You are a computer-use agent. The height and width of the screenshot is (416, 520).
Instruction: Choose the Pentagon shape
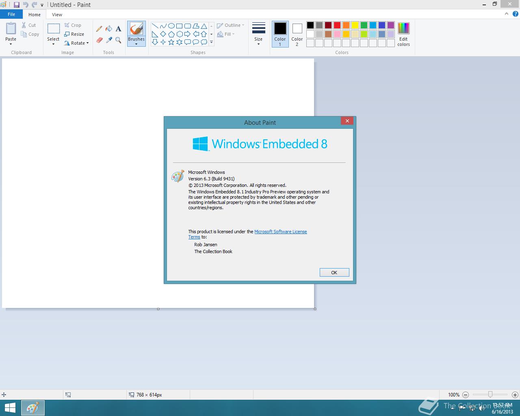(171, 34)
